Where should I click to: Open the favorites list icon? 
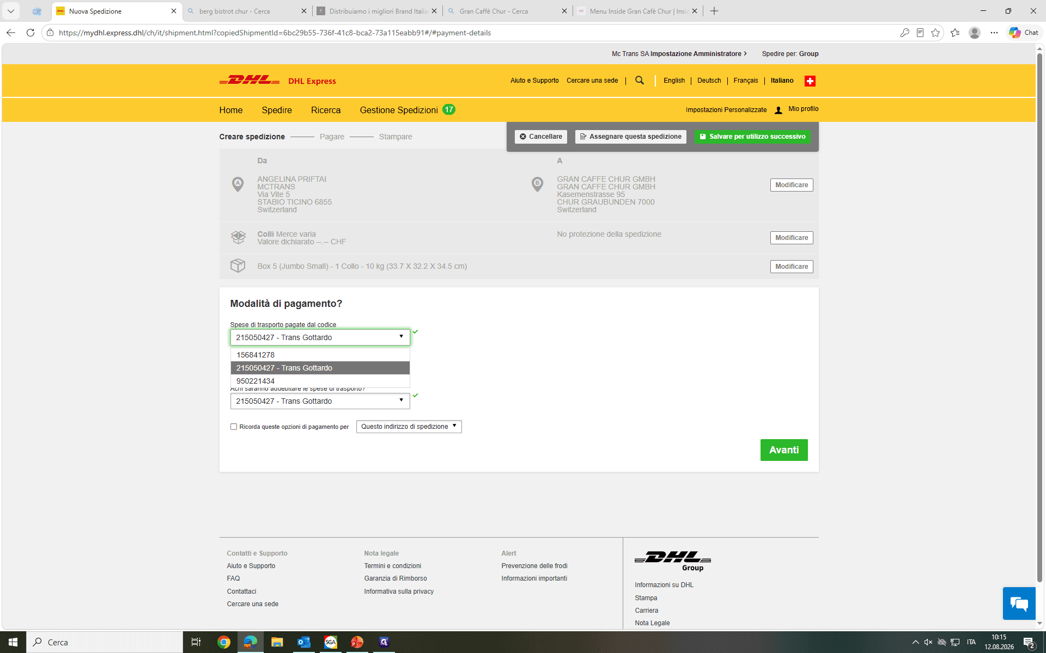pyautogui.click(x=955, y=33)
